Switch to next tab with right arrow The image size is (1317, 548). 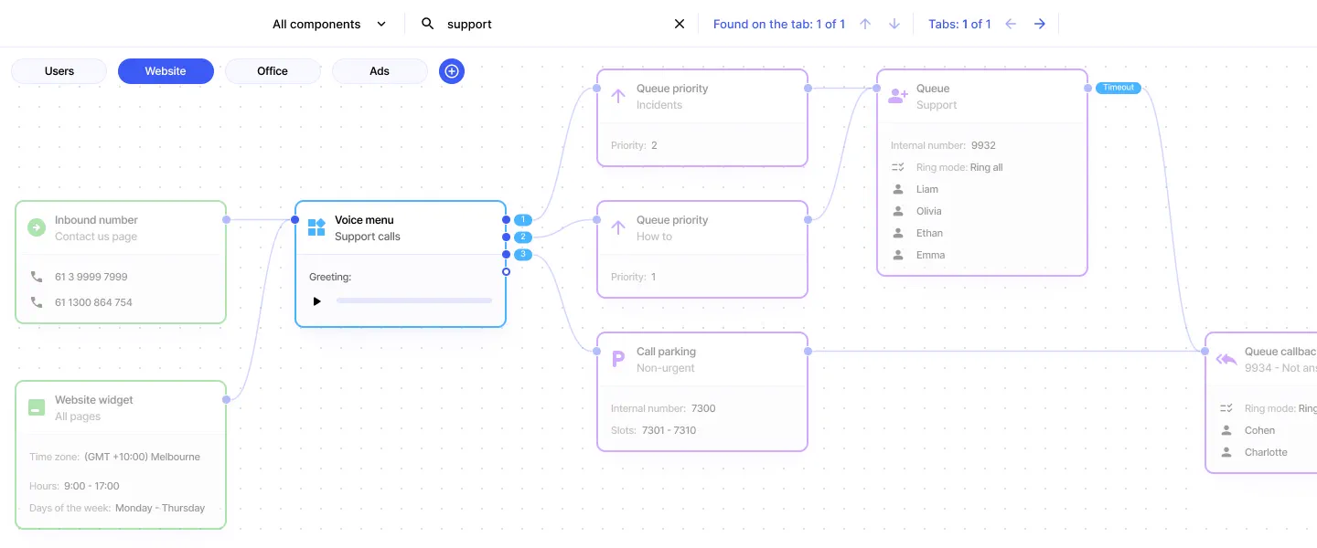(x=1040, y=24)
